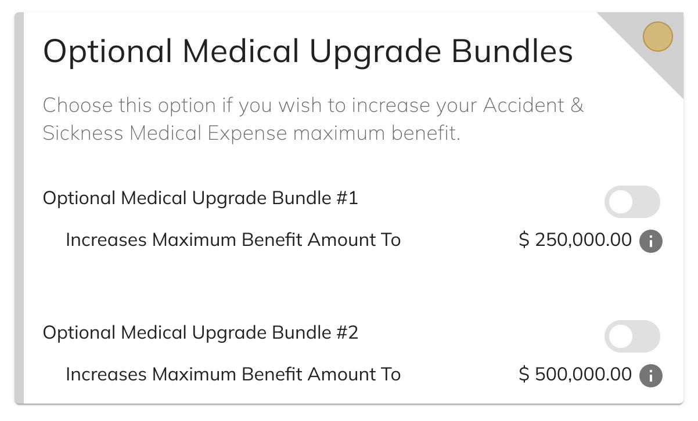
Task: Select the Optional Medical Upgrade Bundle #1 label
Action: click(x=200, y=198)
